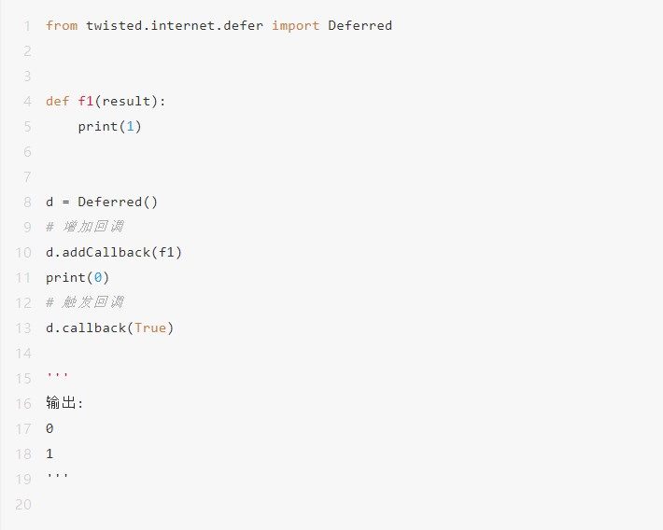Viewport: 663px width, 530px height.
Task: Click output value 0 on line 17
Action: coord(49,428)
